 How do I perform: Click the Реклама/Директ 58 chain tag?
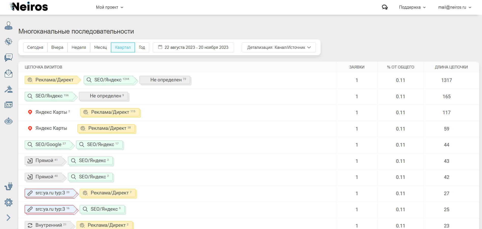point(107,128)
